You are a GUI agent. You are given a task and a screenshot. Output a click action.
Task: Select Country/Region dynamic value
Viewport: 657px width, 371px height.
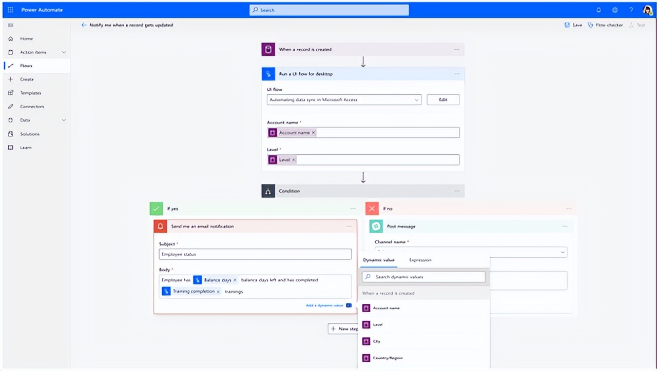(x=423, y=358)
